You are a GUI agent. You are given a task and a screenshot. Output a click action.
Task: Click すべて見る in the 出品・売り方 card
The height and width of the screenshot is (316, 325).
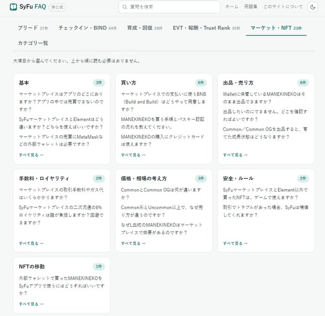[235, 155]
